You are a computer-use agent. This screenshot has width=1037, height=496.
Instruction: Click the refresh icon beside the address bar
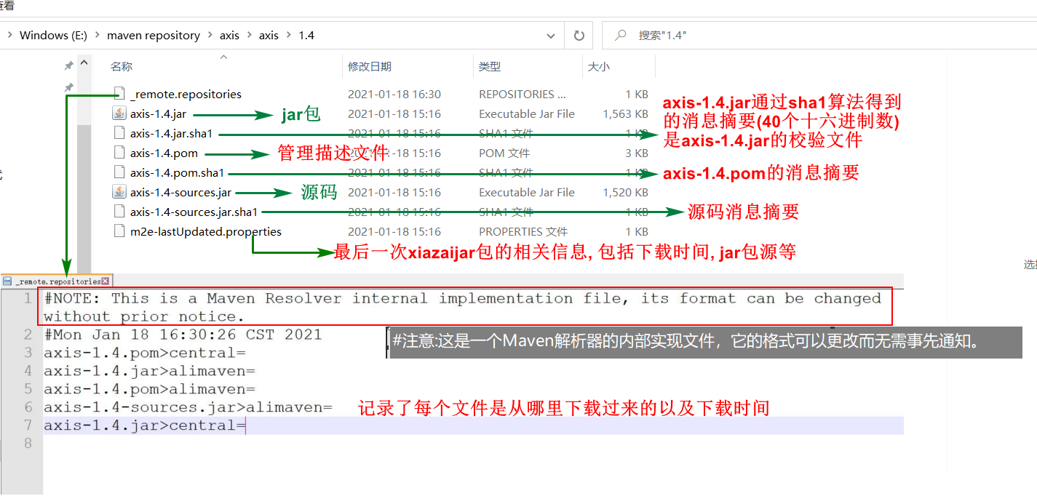click(579, 35)
